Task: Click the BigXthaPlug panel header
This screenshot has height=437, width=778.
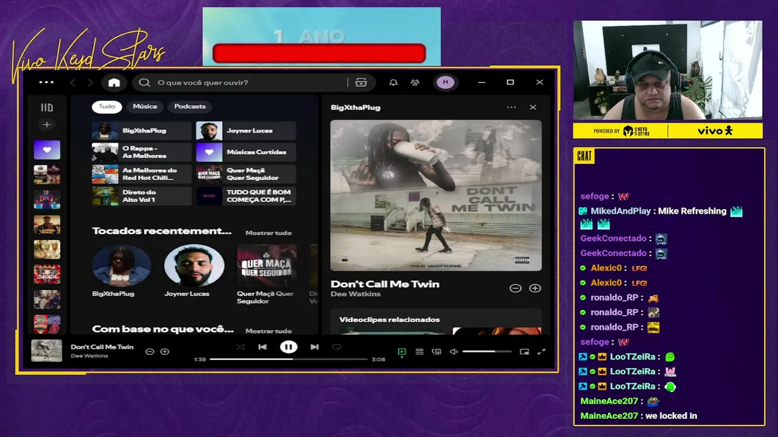Action: point(356,107)
